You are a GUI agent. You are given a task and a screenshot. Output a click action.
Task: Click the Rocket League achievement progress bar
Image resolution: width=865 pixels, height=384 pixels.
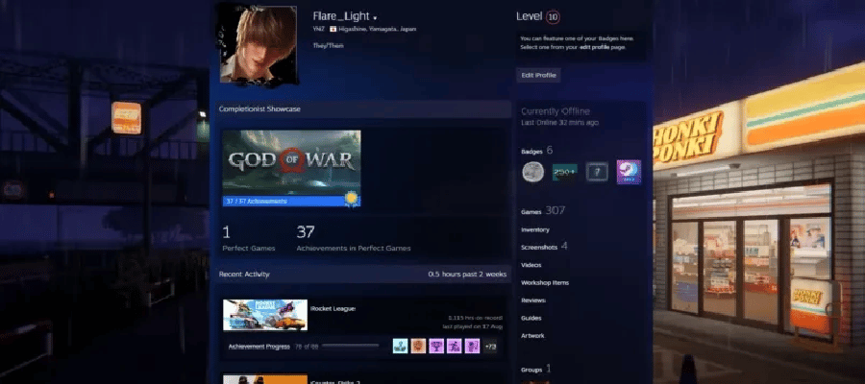(350, 346)
